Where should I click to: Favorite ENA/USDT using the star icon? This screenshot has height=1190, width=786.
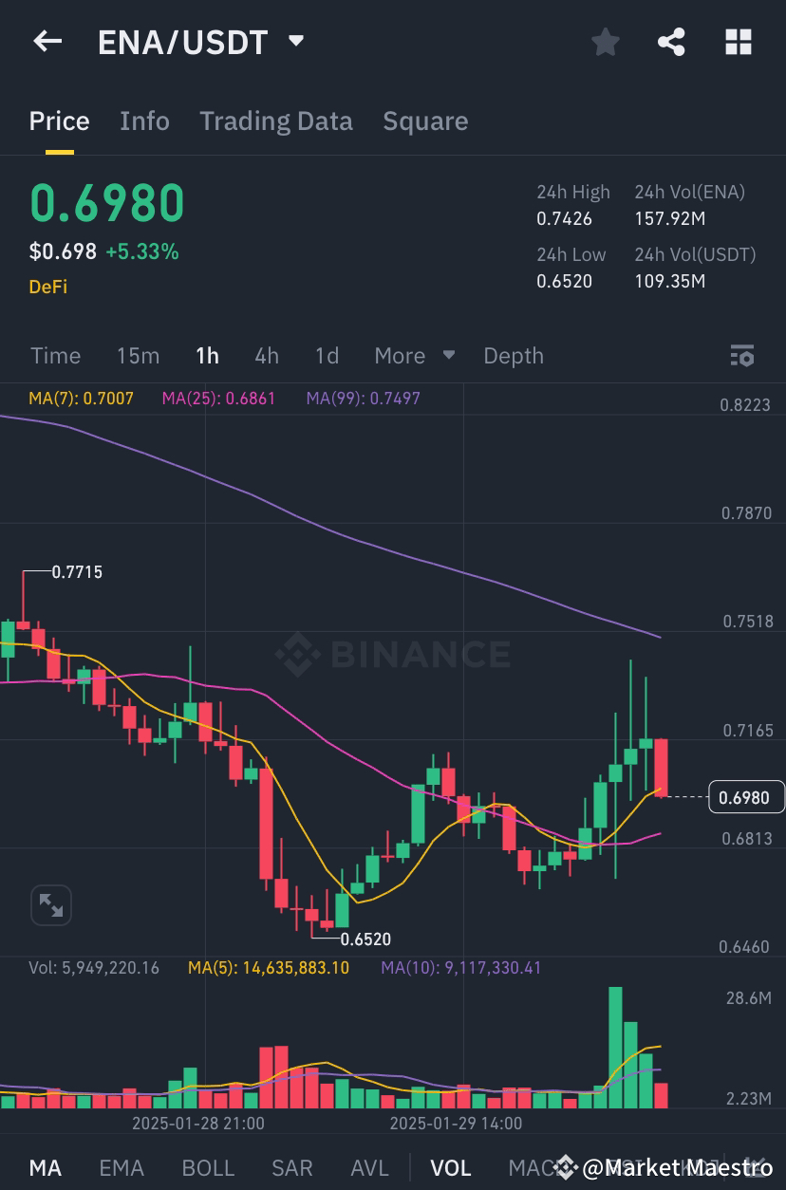605,42
